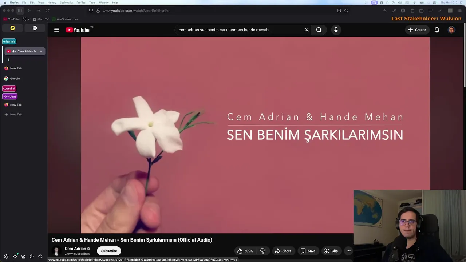Image resolution: width=466 pixels, height=262 pixels.
Task: Mute the Cem Adrian tab audio
Action: point(14,51)
